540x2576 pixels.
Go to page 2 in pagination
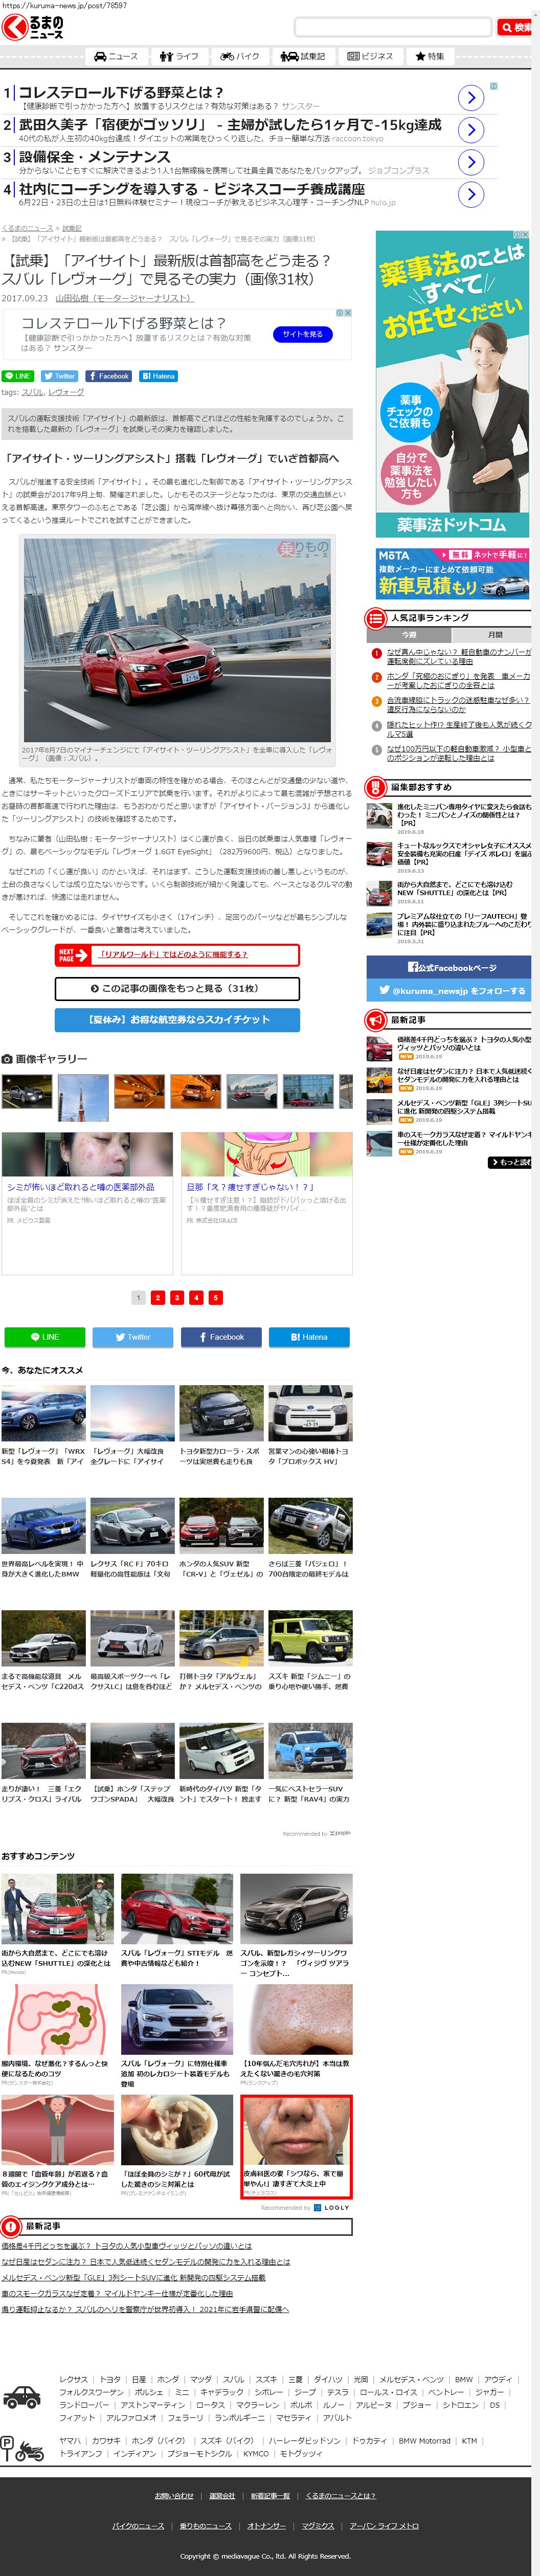[x=157, y=1297]
